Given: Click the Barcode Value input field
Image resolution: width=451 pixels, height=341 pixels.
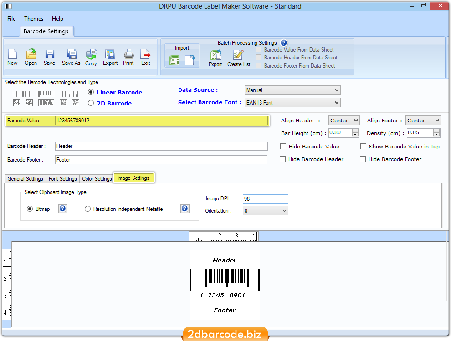Looking at the screenshot, I should tap(161, 121).
